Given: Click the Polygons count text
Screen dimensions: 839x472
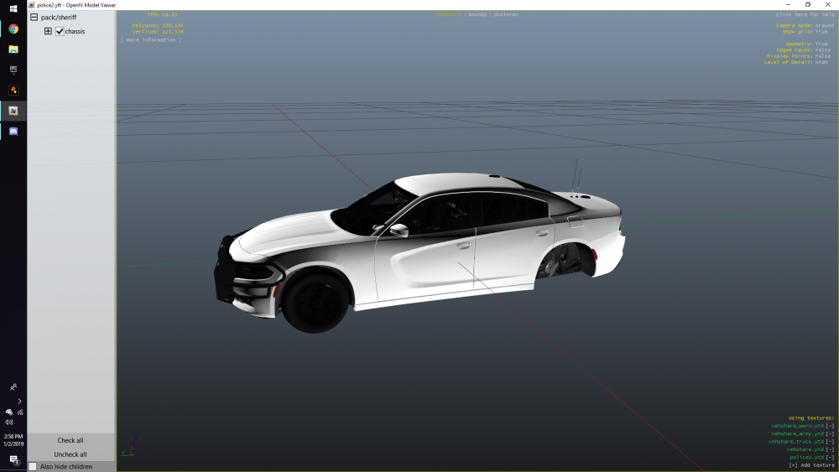Looking at the screenshot, I should [158, 26].
